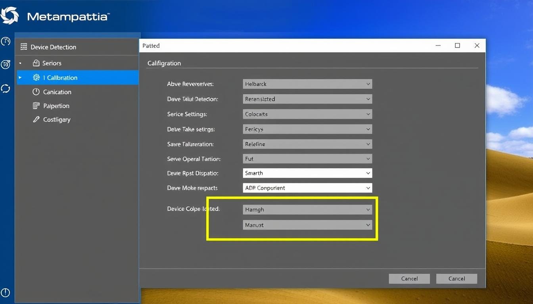Image resolution: width=533 pixels, height=304 pixels.
Task: Click the right Cancel button
Action: [456, 278]
